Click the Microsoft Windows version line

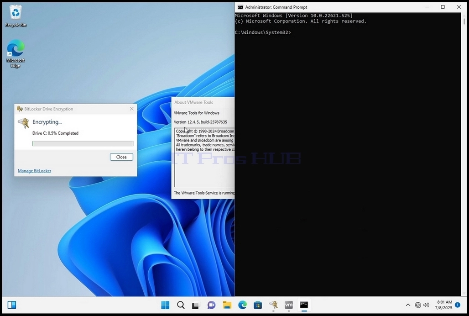pos(294,16)
